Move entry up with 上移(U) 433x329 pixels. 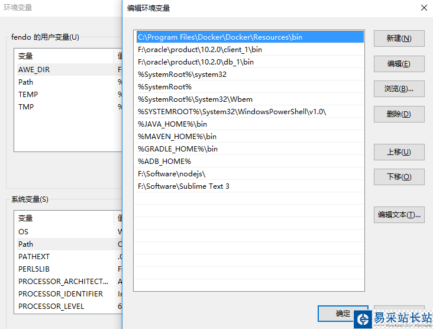click(399, 152)
